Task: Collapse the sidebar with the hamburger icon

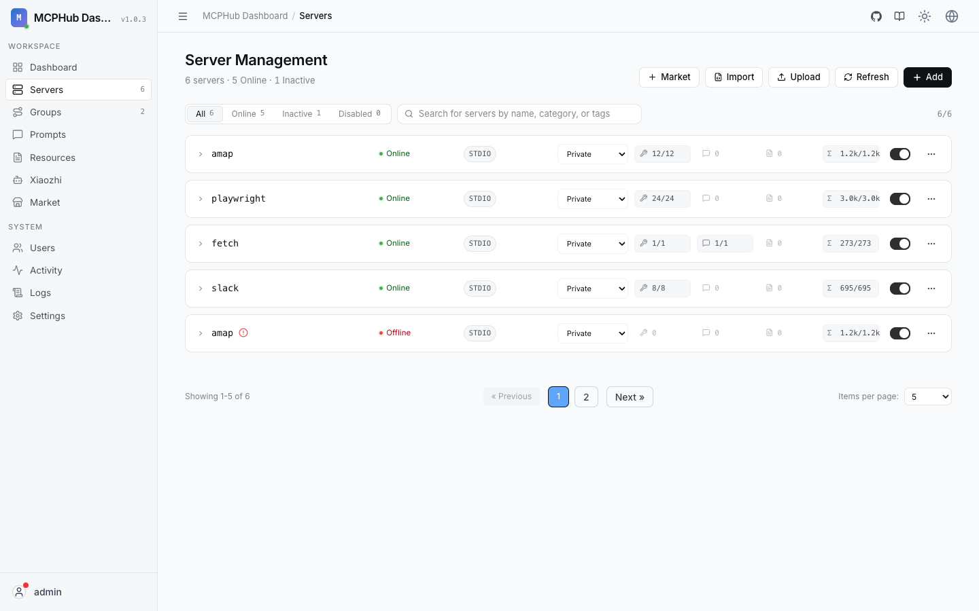Action: click(183, 16)
